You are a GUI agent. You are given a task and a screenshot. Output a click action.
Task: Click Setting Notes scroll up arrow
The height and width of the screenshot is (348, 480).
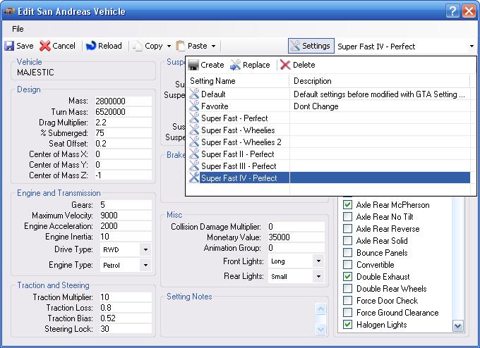pyautogui.click(x=320, y=309)
